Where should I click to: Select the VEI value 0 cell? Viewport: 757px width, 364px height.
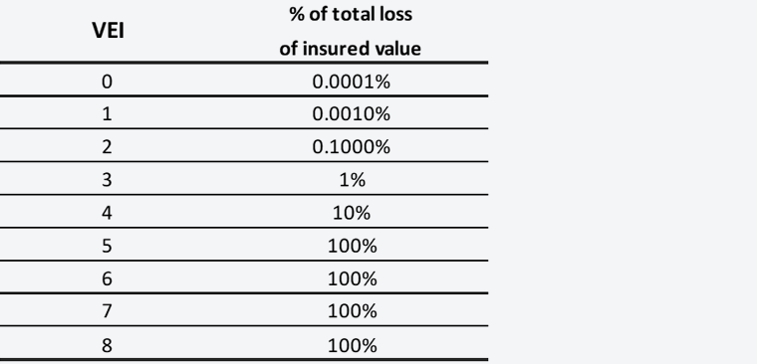108,82
